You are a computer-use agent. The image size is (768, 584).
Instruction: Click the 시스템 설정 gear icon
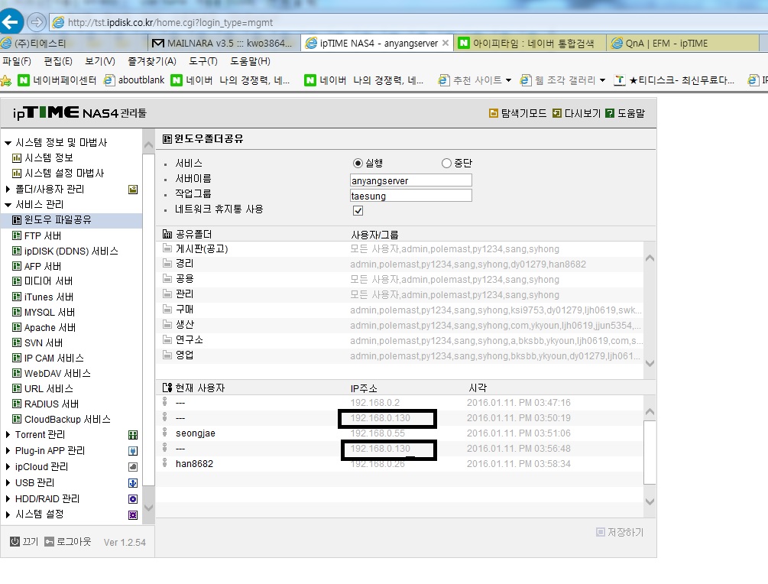(x=133, y=515)
